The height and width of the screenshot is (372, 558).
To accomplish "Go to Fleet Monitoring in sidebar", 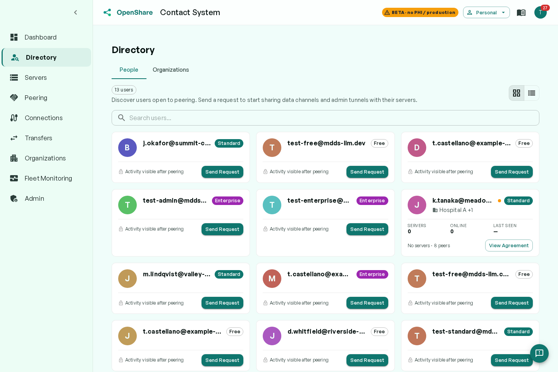I will click(x=46, y=178).
